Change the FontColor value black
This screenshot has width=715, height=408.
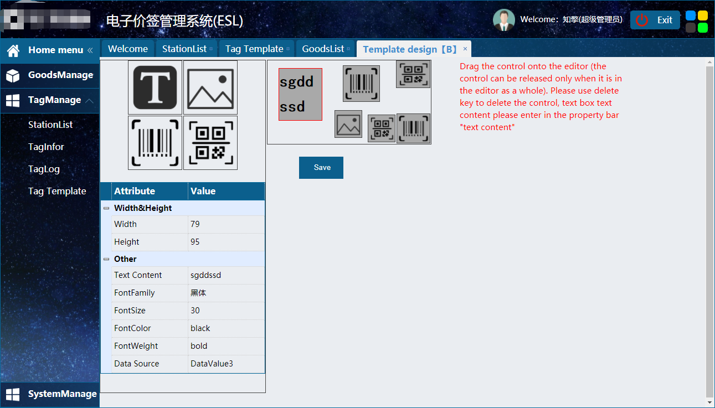(226, 328)
